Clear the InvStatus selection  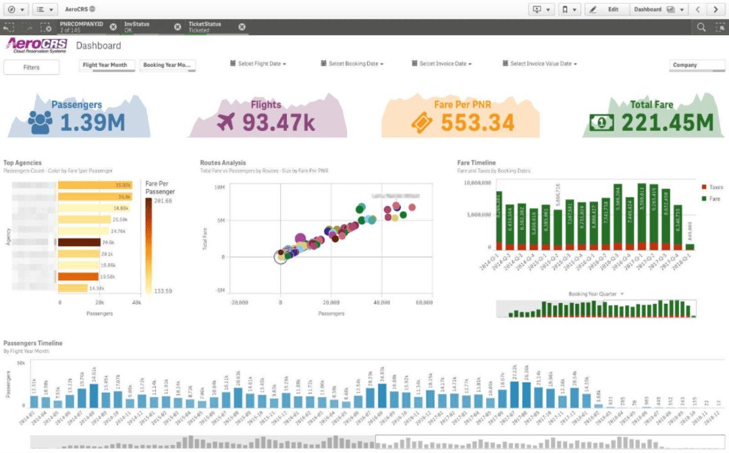(x=178, y=27)
